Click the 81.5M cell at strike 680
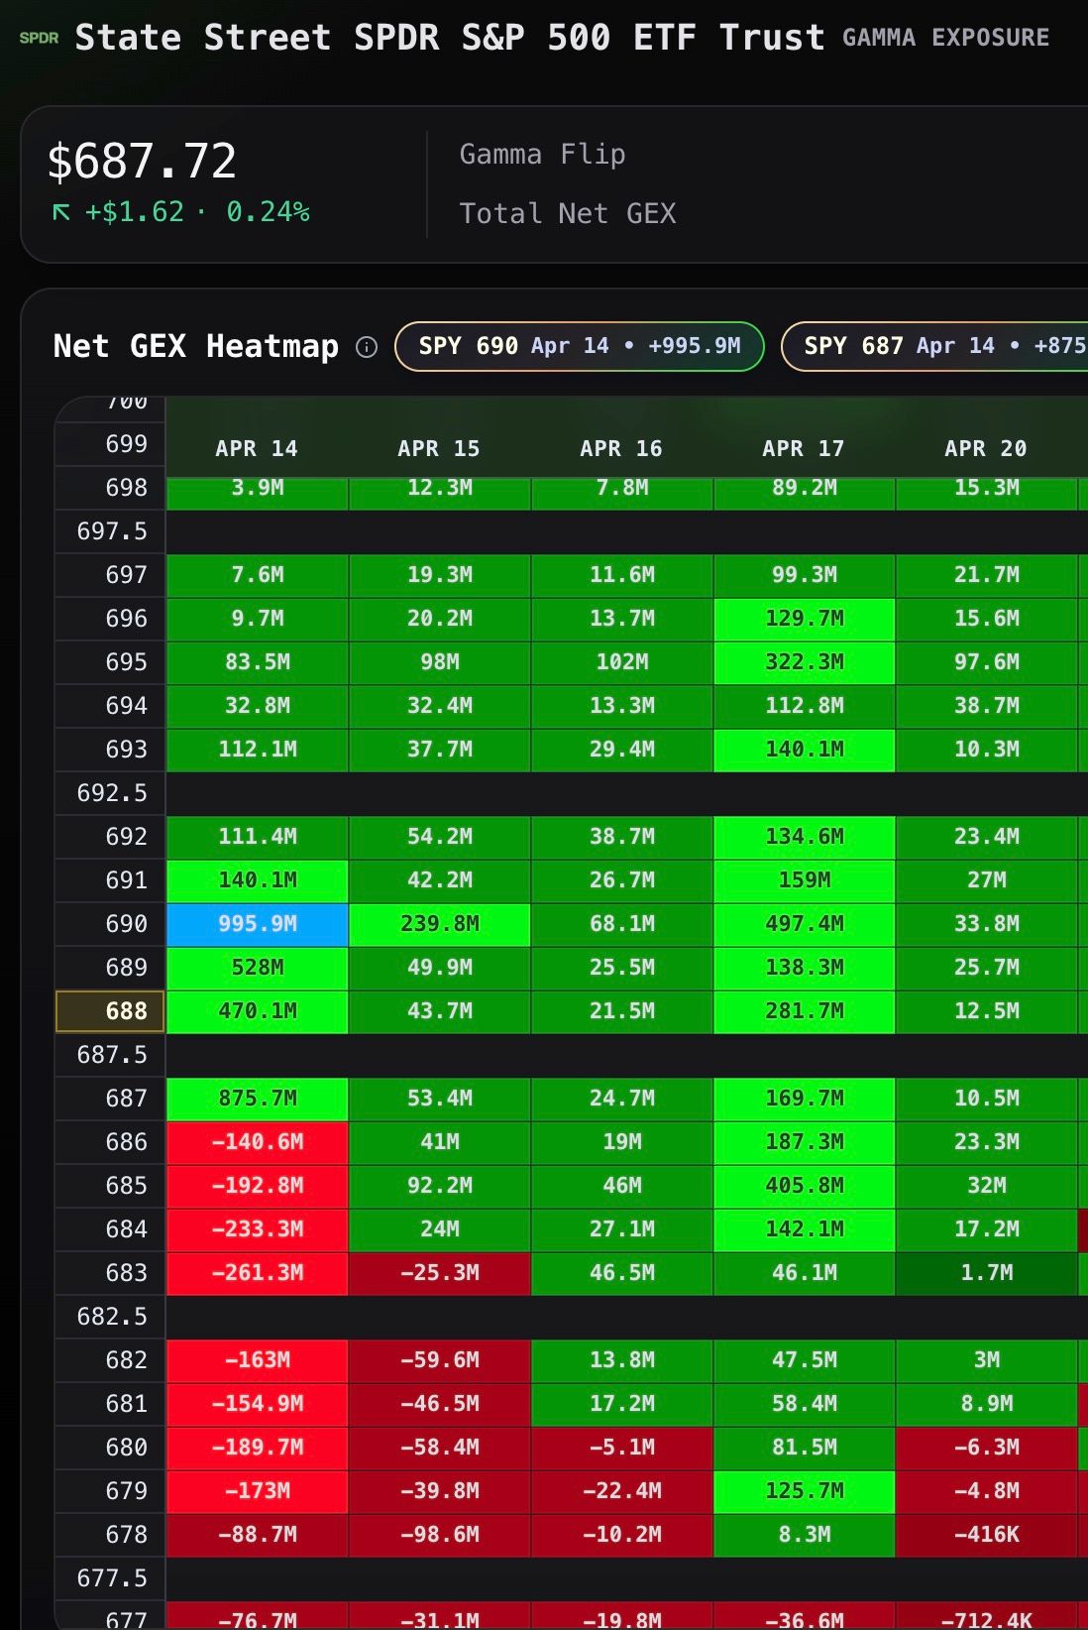1088x1630 pixels. 805,1448
